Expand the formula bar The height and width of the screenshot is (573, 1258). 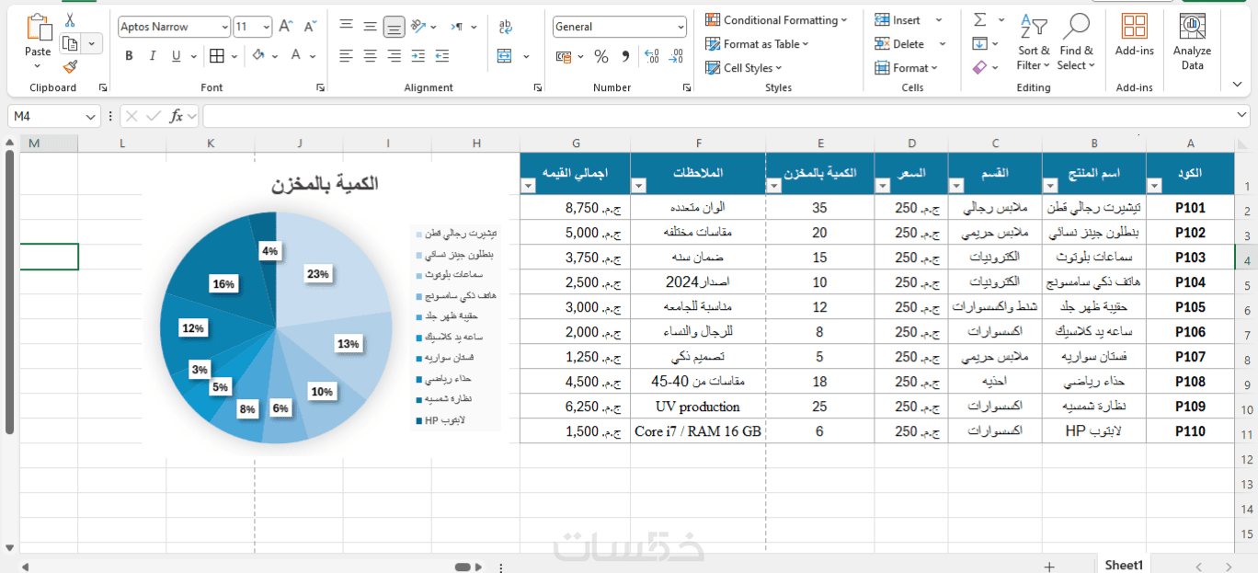coord(1243,116)
